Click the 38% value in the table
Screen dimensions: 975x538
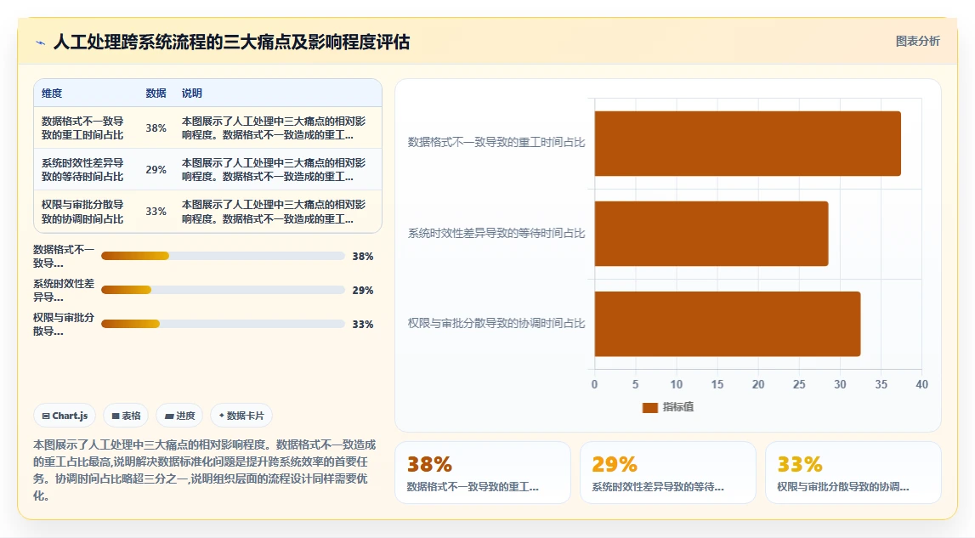(x=156, y=128)
